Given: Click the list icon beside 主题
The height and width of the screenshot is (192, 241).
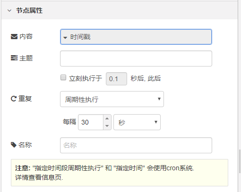Looking at the screenshot, I should point(14,58).
